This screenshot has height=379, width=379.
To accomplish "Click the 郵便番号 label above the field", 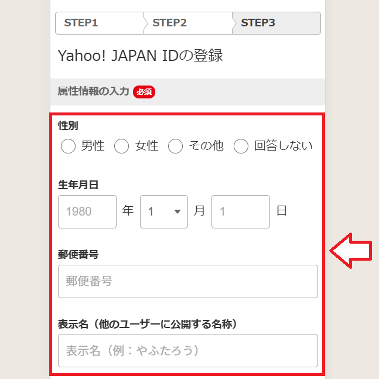I will [78, 254].
